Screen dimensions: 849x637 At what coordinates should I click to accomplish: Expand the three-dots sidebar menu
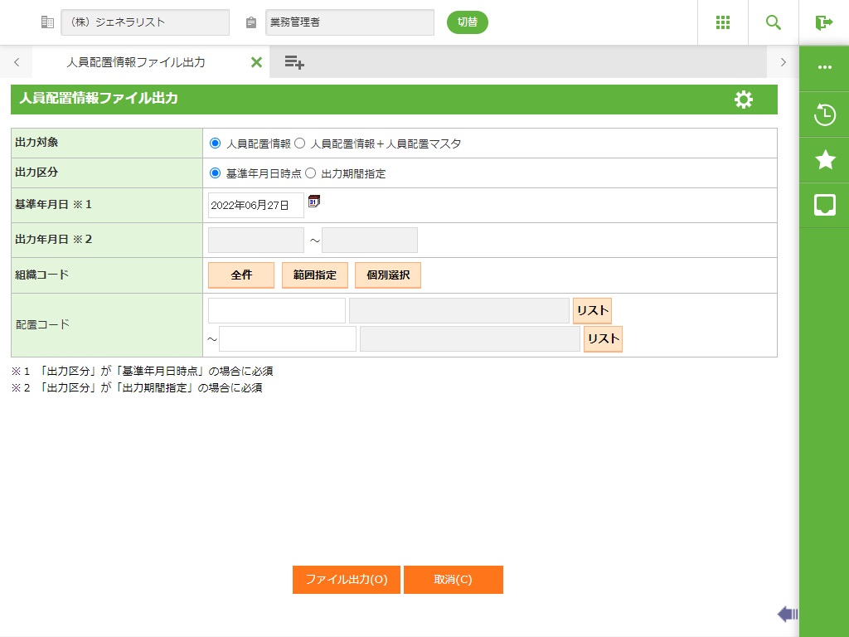[x=824, y=68]
